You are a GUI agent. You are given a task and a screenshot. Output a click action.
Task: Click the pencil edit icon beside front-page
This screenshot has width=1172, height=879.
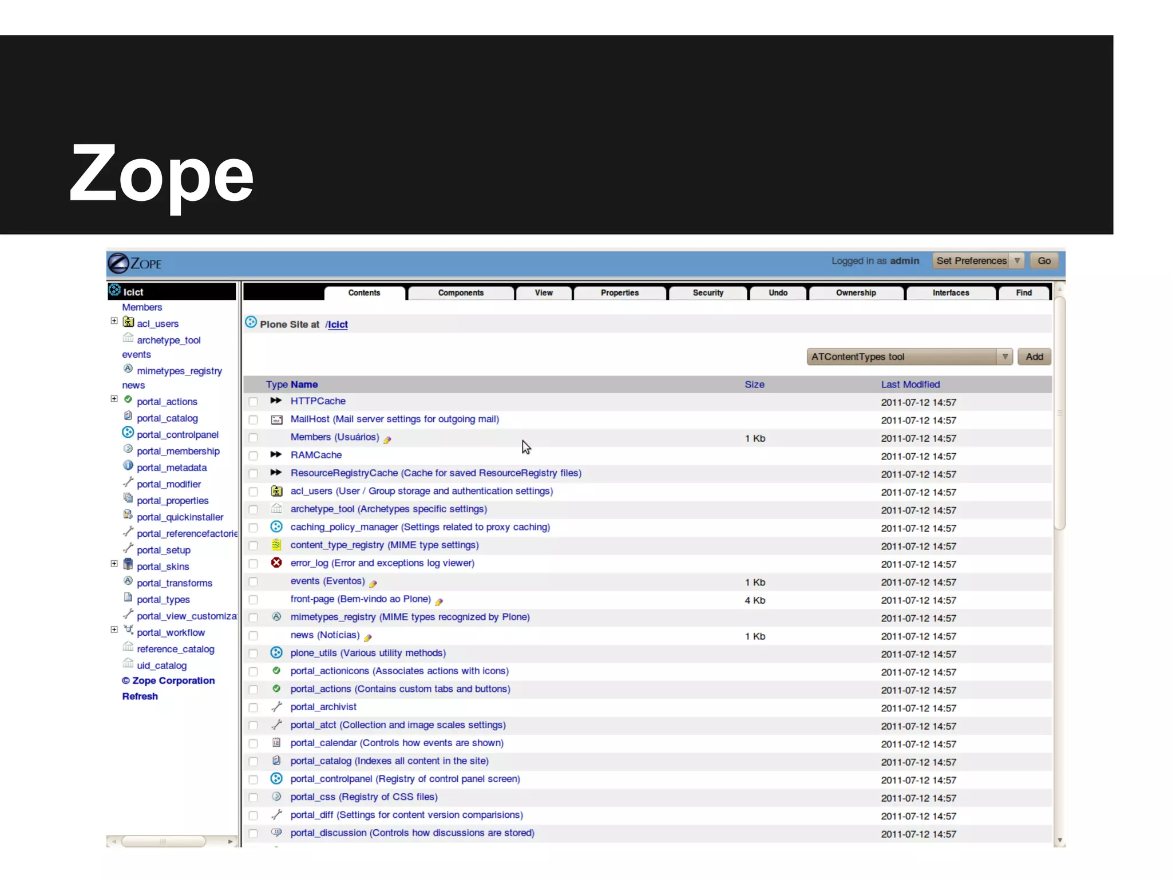[x=439, y=601]
